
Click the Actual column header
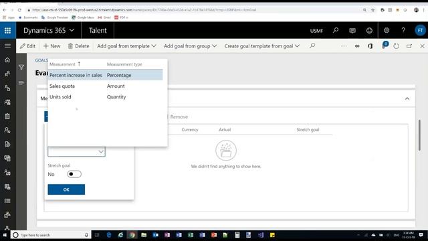225,130
